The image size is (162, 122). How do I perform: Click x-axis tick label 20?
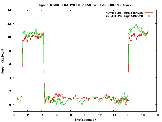(x=157, y=115)
